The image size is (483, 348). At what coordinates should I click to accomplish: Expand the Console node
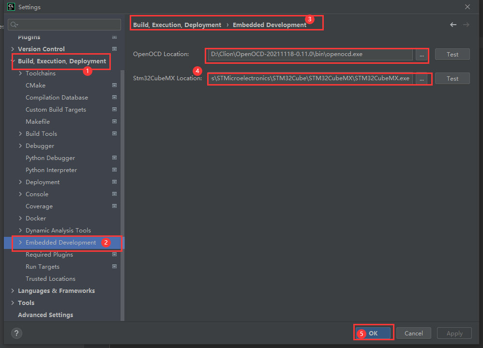point(20,194)
